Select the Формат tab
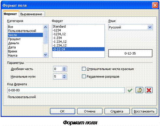Viewport: 160px width, 126px height. pyautogui.click(x=10, y=14)
